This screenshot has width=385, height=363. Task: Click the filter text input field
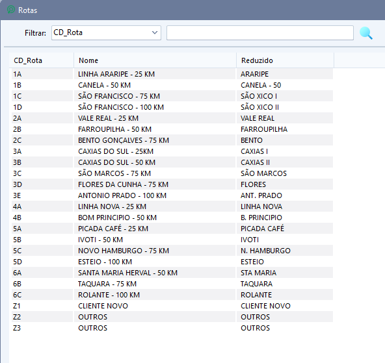(x=260, y=32)
